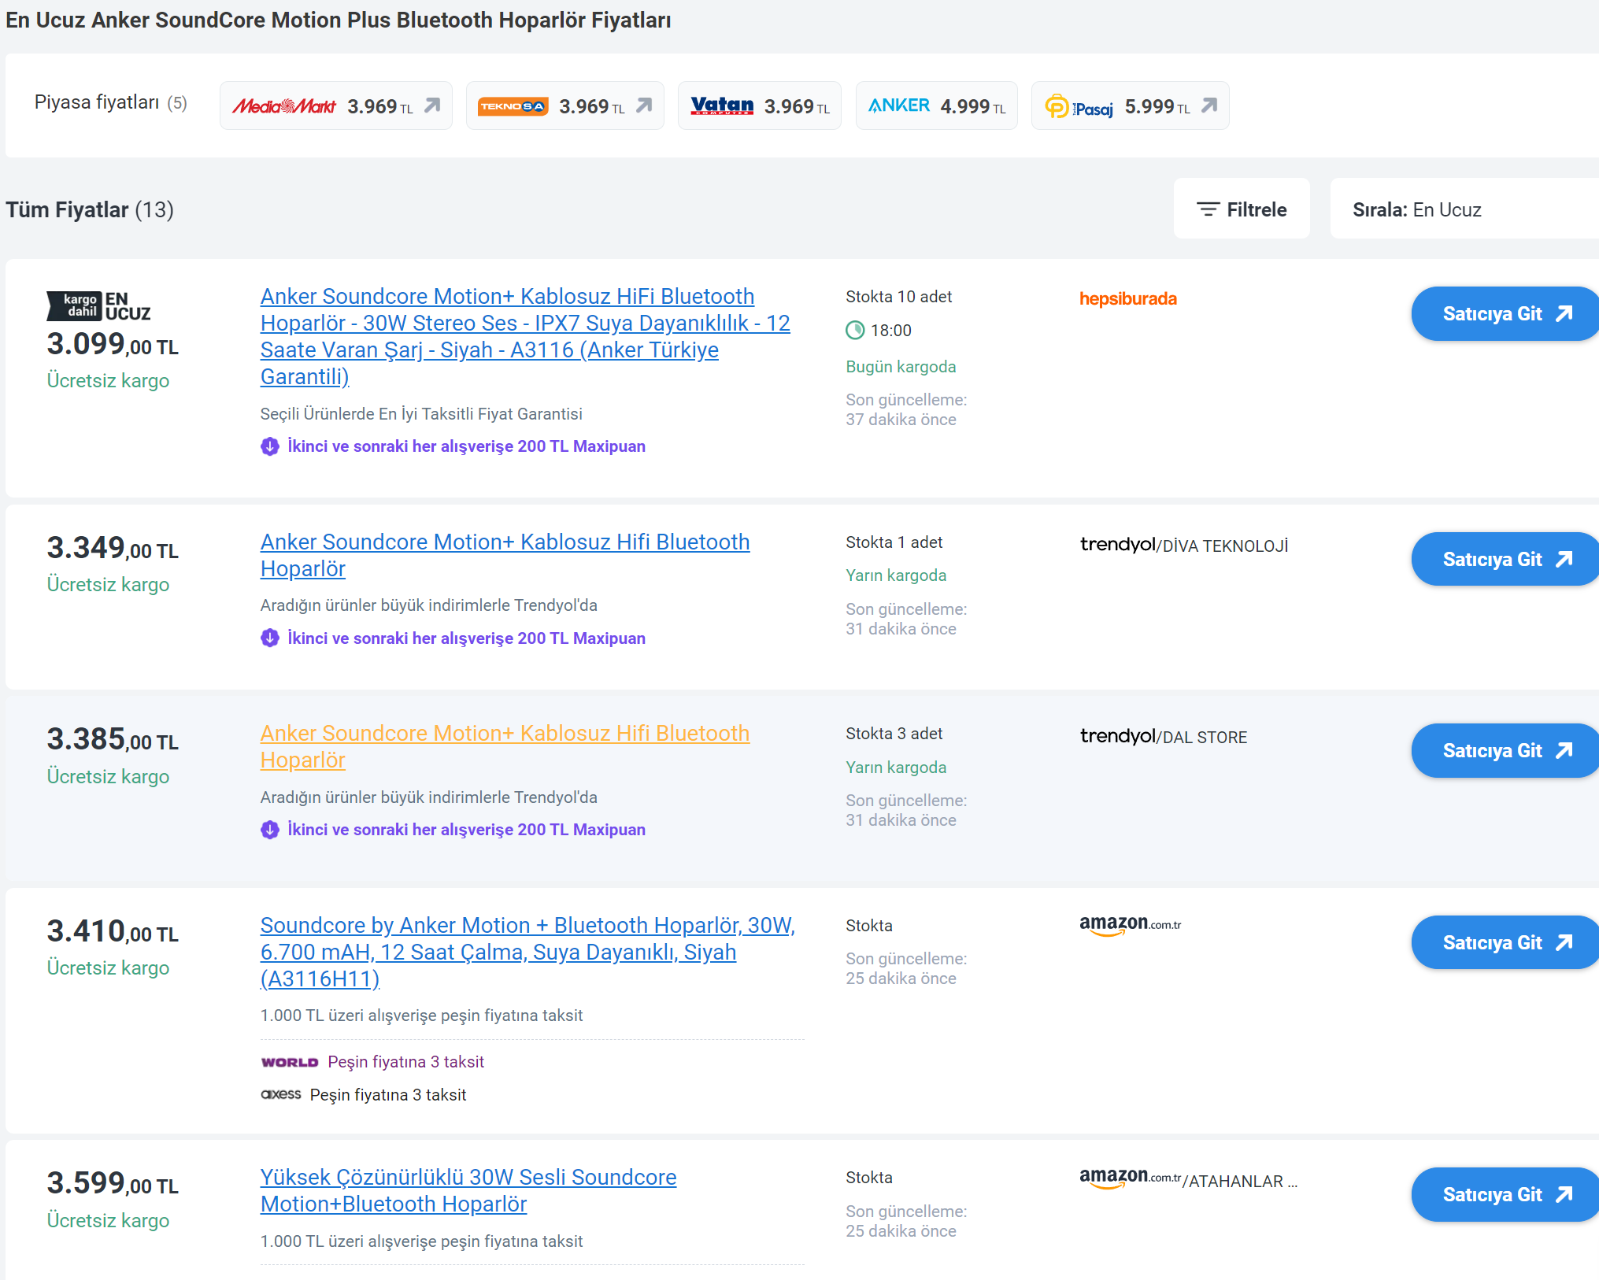Viewport: 1599px width, 1280px height.
Task: Click the 3.349,00 TL price
Action: coord(113,548)
